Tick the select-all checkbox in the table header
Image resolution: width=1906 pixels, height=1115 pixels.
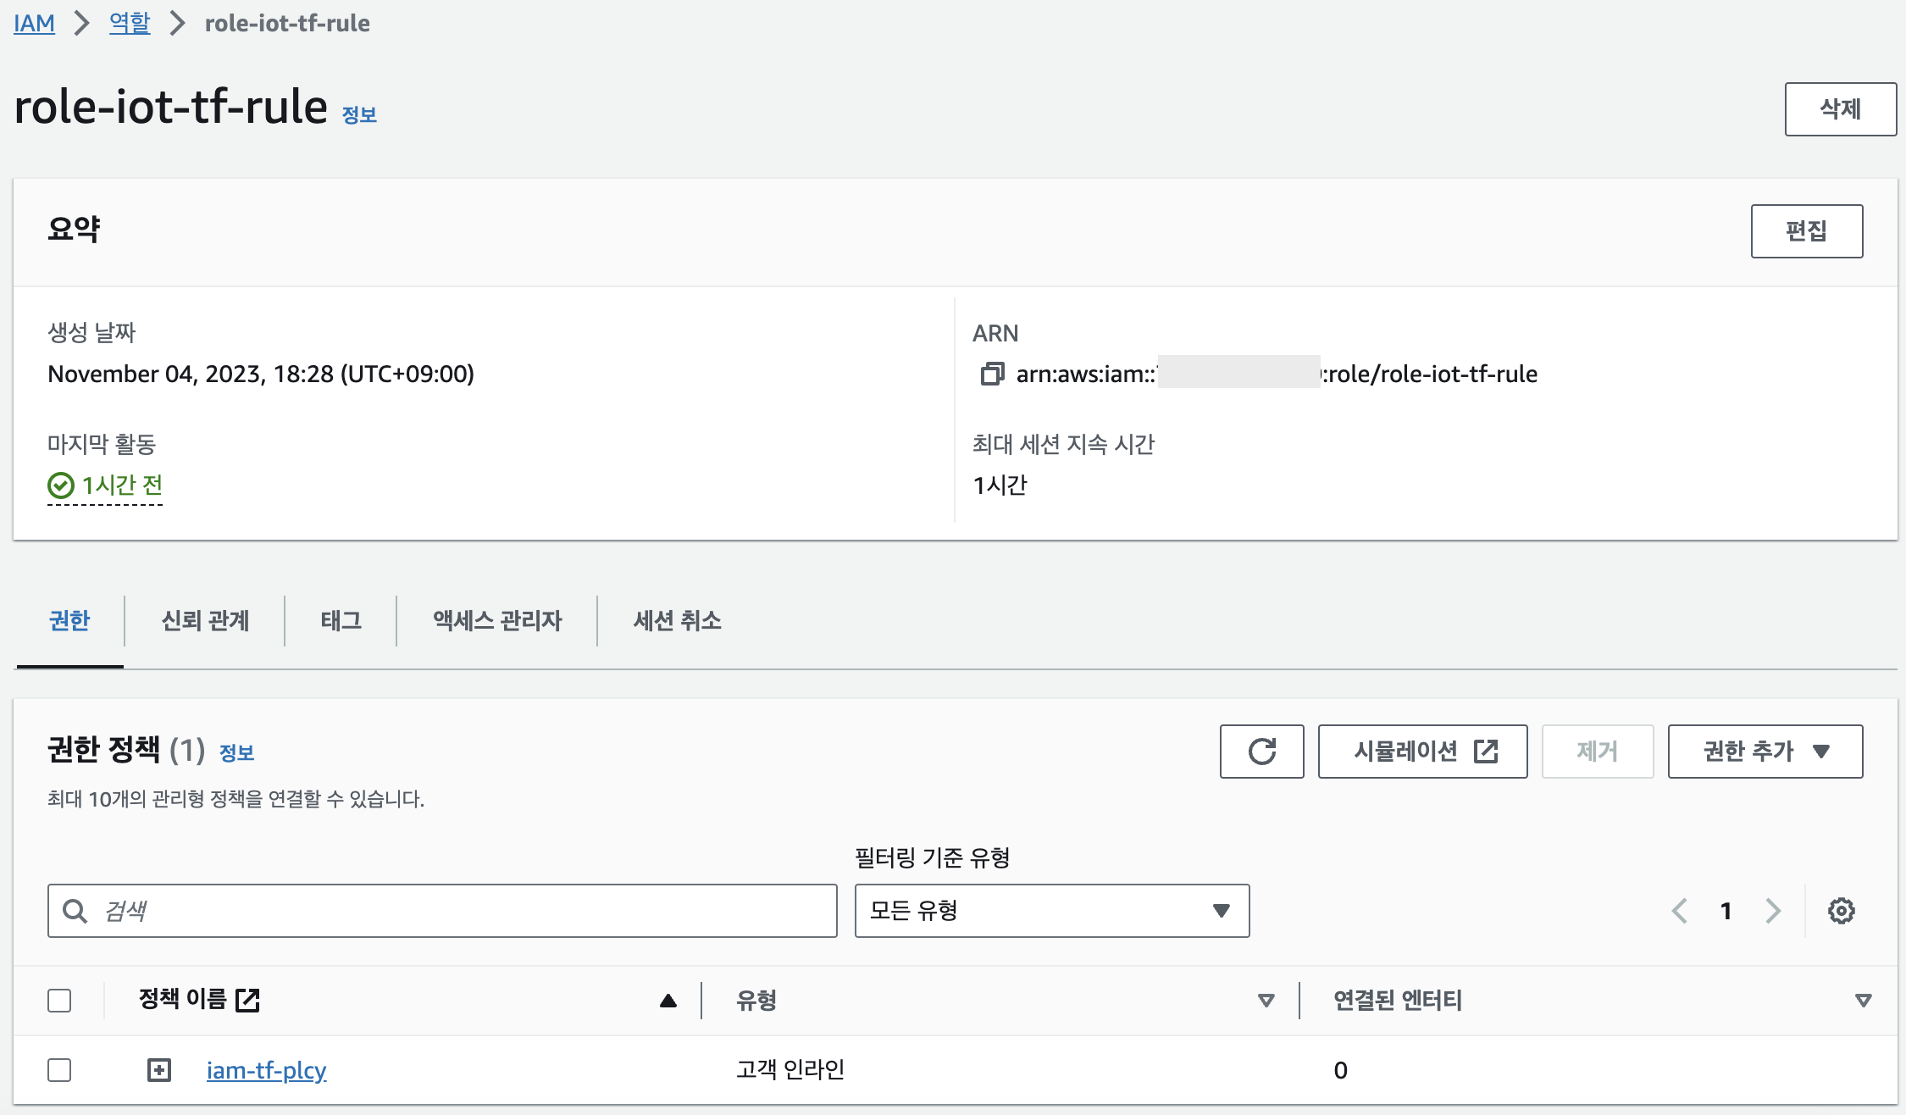click(59, 1001)
